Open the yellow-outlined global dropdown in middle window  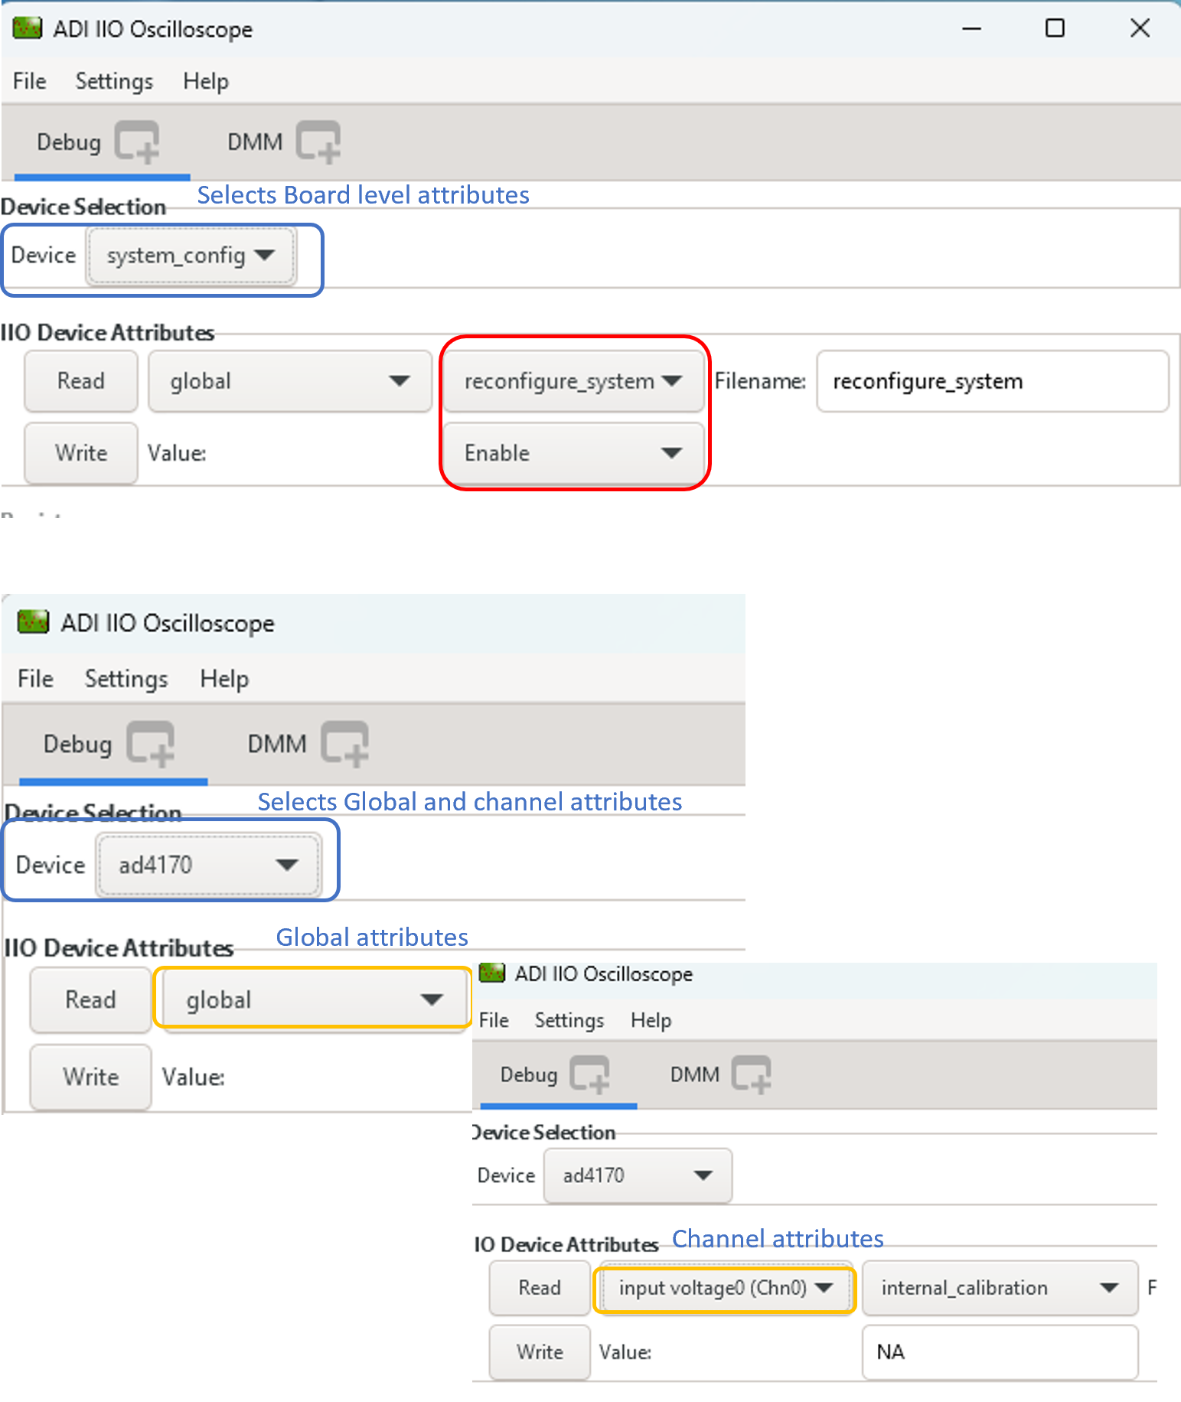point(312,999)
